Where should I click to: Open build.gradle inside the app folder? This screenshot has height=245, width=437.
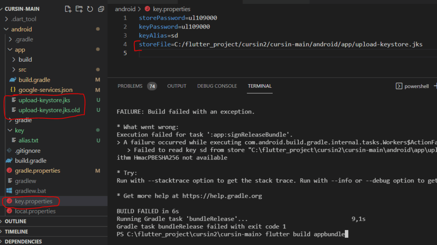pos(34,80)
